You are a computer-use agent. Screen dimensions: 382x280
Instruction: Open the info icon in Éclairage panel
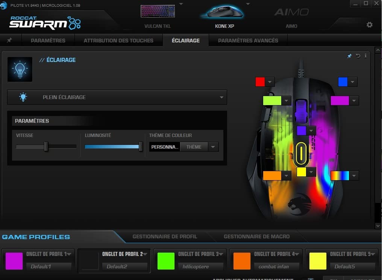point(365,56)
